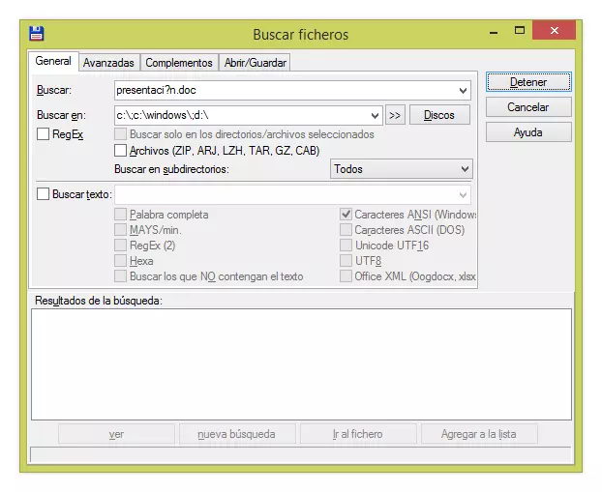
Task: Enable the RegEx checkbox
Action: 44,134
